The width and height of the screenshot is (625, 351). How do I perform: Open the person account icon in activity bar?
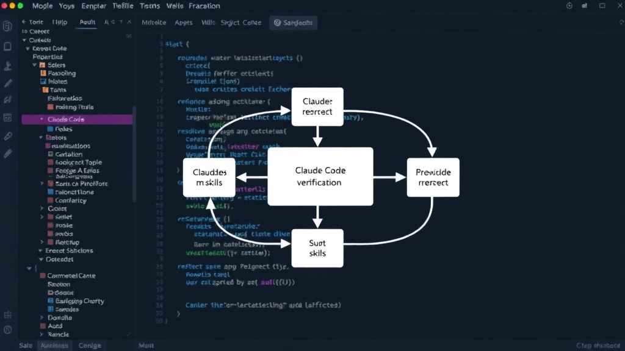[x=7, y=66]
